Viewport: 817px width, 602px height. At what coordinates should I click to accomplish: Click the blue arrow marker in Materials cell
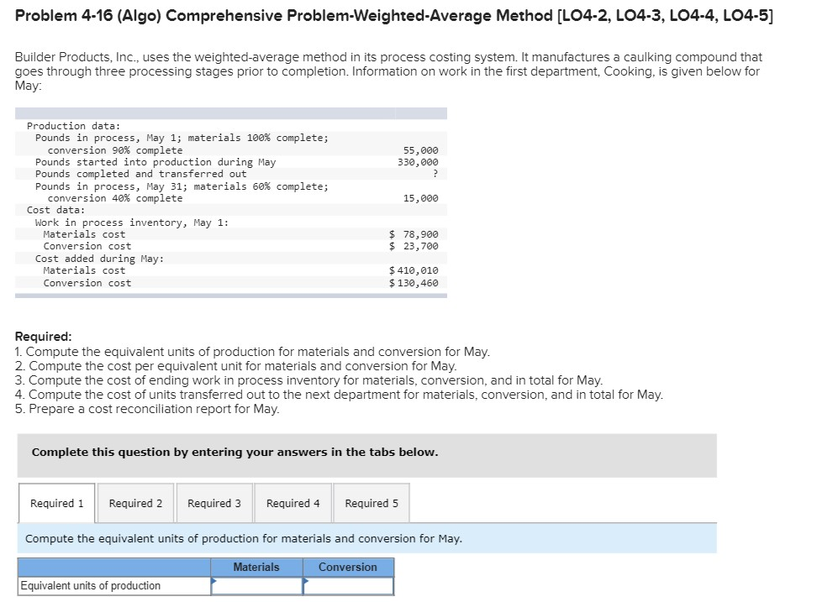tap(214, 581)
